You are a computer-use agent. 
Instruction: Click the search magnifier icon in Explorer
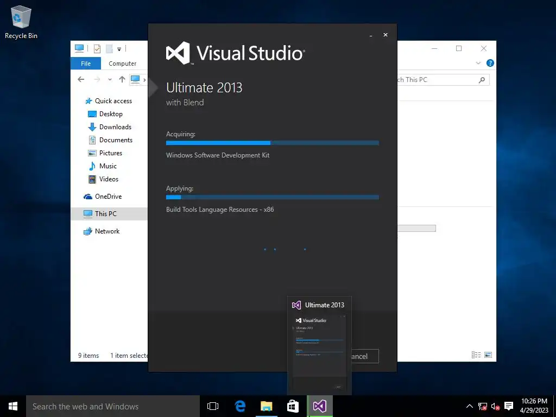coord(482,80)
